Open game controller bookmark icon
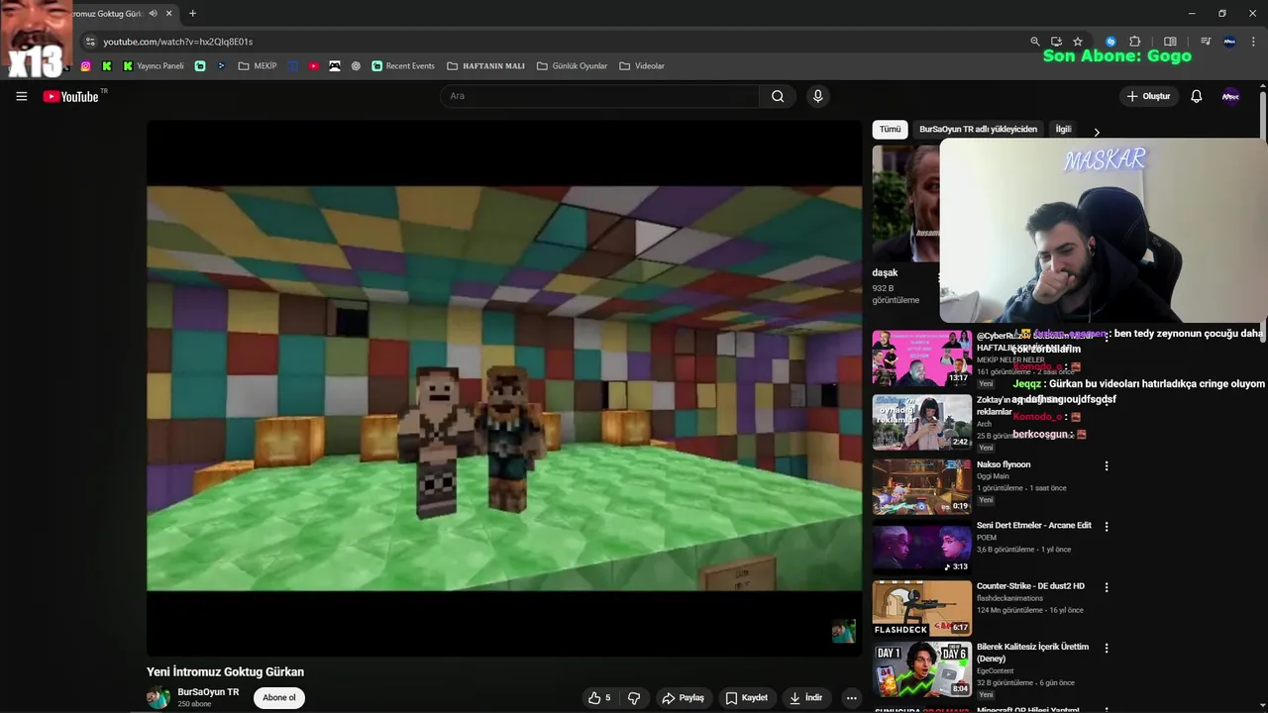Viewport: 1268px width, 713px height. point(335,66)
